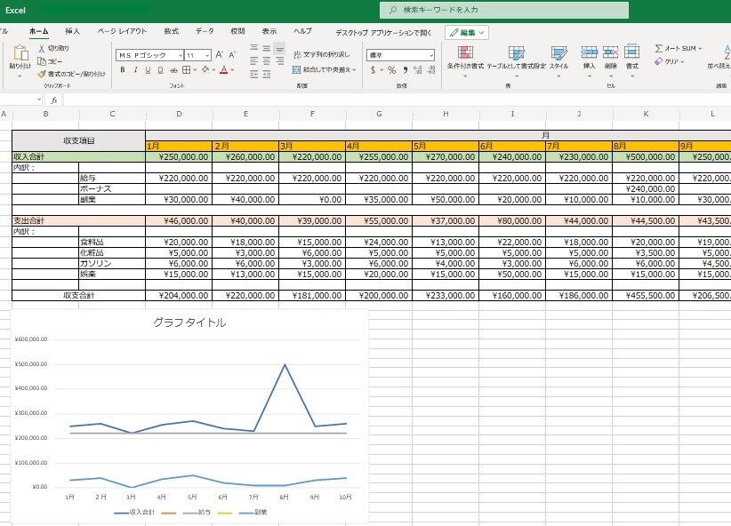Apply the fill color paint bucket
Image resolution: width=731 pixels, height=526 pixels.
[x=205, y=70]
